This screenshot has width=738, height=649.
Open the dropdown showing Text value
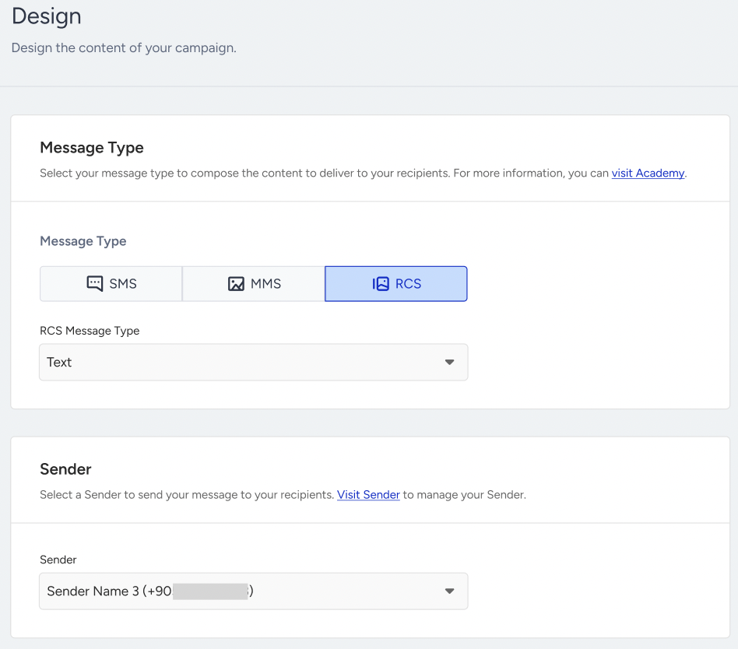point(254,362)
